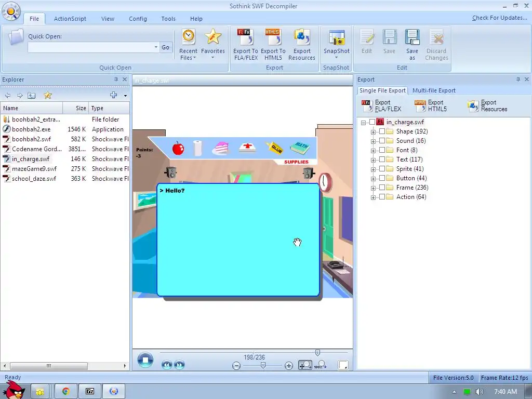
Task: Click the frame timeline position marker
Action: pos(317,353)
